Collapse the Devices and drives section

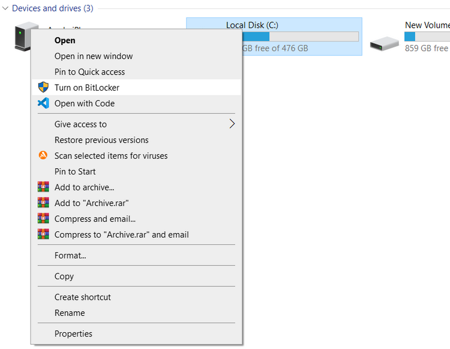click(5, 8)
